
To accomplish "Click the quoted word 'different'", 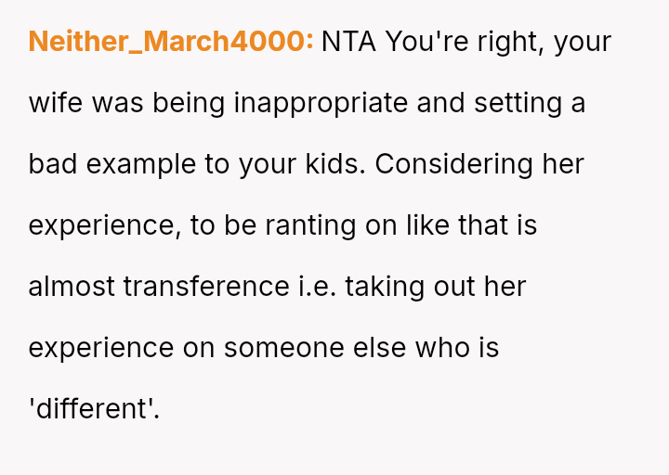I will click(94, 409).
